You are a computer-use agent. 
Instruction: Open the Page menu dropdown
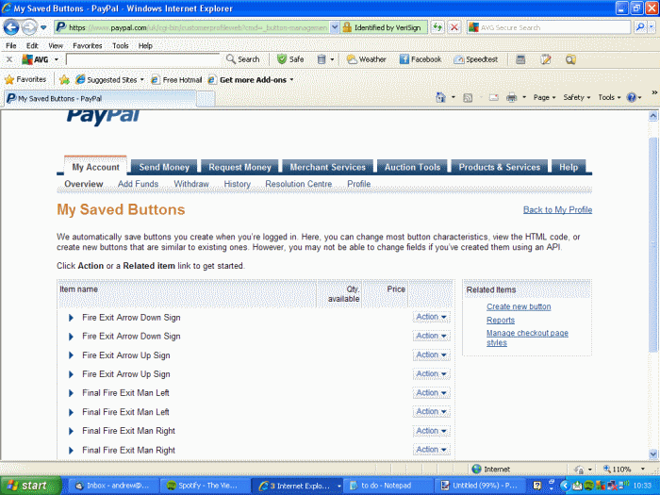(545, 97)
